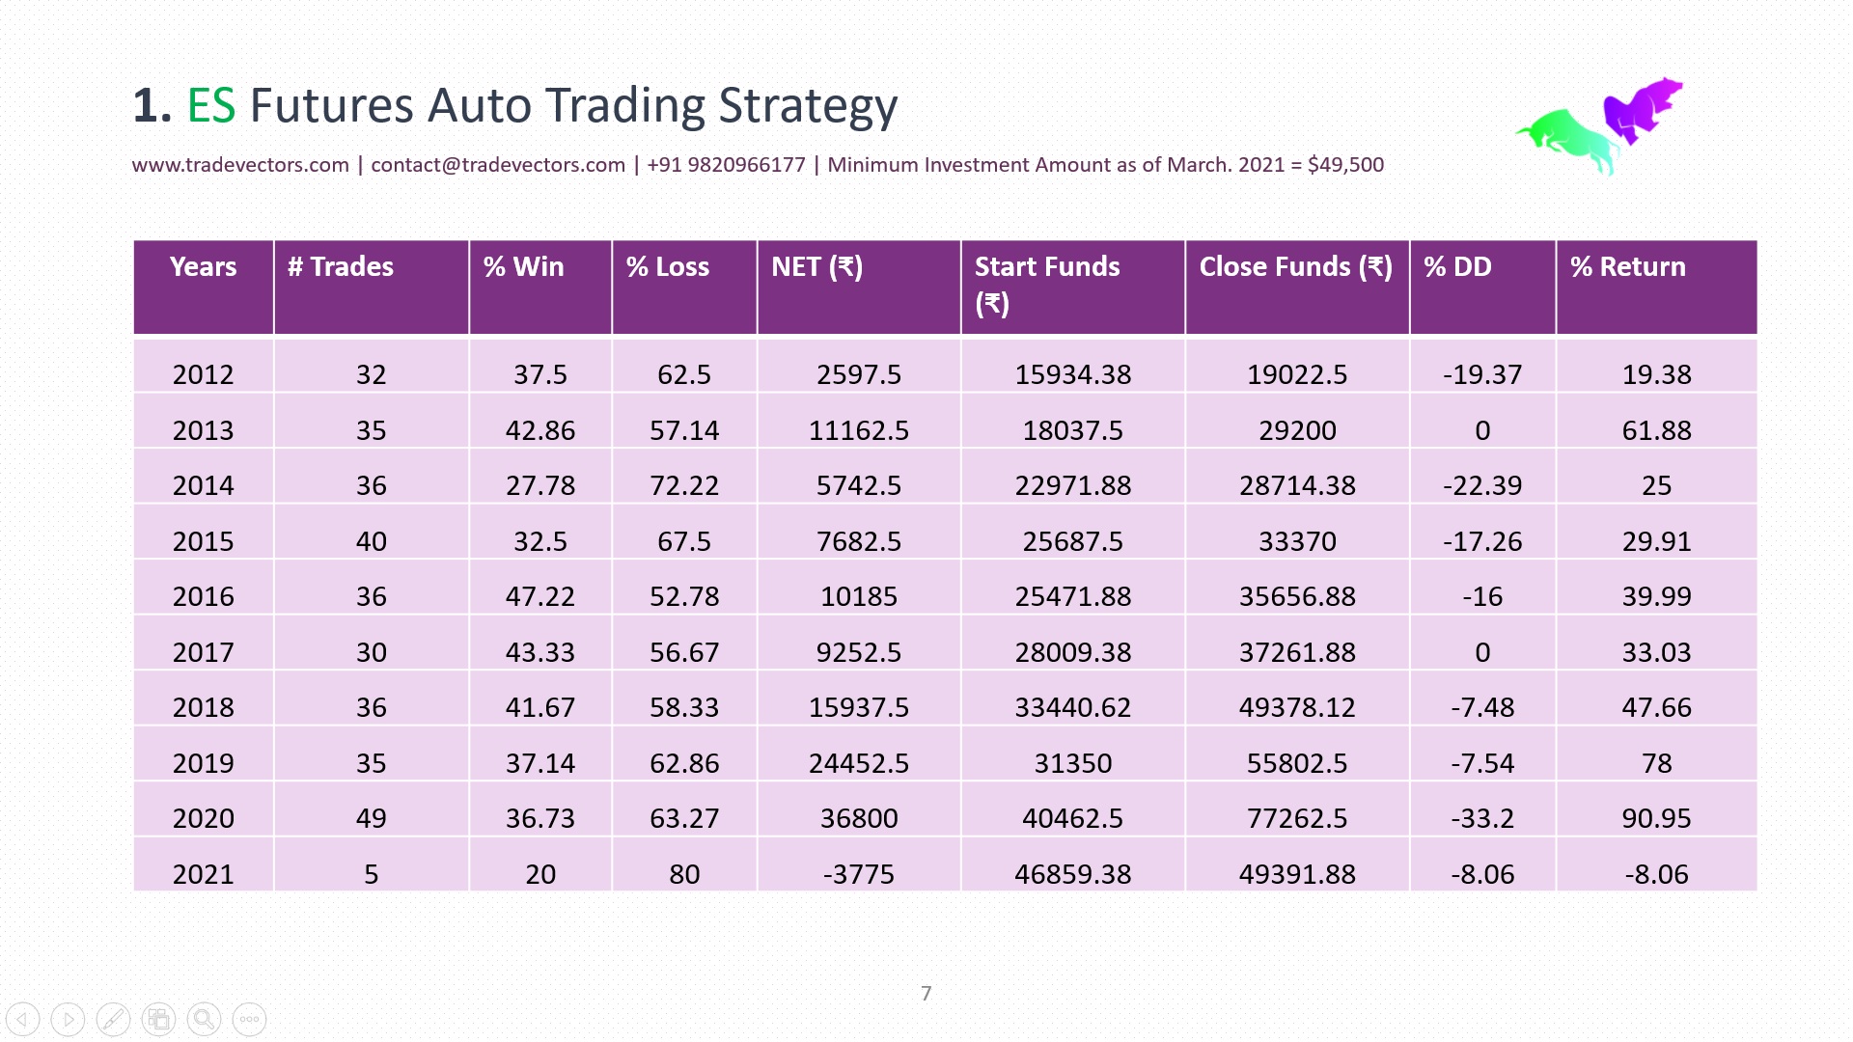
Task: Select the Years column header
Action: pos(203,267)
